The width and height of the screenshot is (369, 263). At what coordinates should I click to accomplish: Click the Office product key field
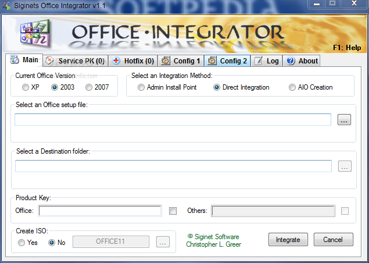pos(100,211)
